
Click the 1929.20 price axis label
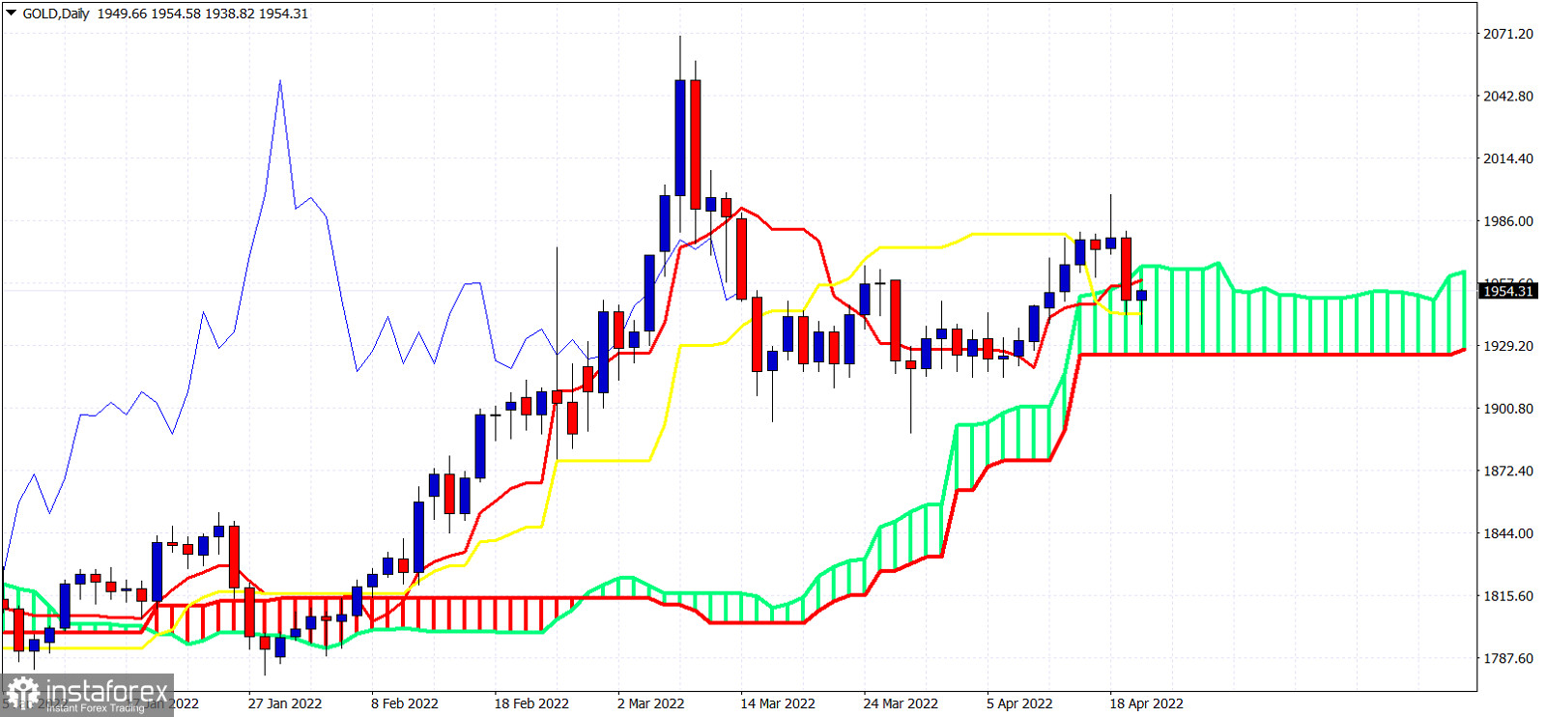point(1508,346)
